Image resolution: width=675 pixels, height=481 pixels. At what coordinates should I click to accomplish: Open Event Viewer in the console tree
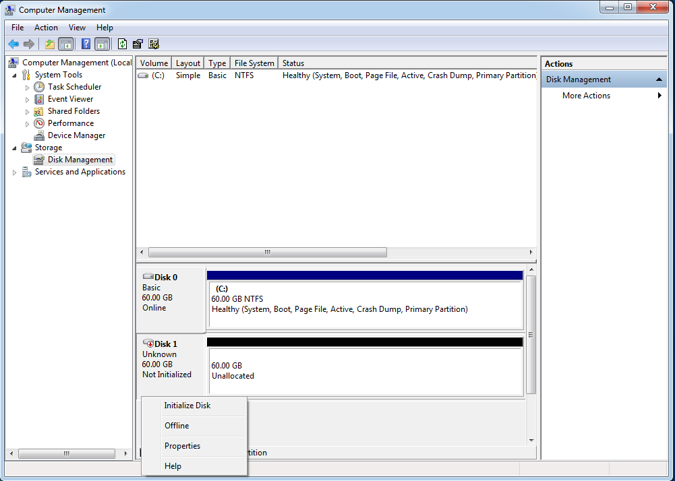pos(71,98)
